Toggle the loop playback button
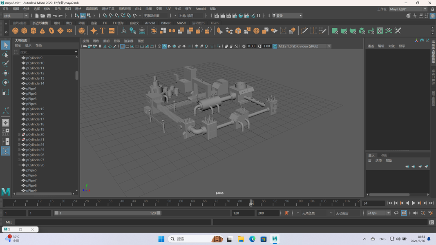 pos(396,213)
